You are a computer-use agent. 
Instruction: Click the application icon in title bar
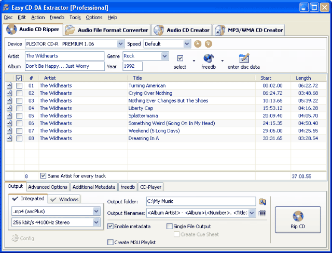pos(6,8)
